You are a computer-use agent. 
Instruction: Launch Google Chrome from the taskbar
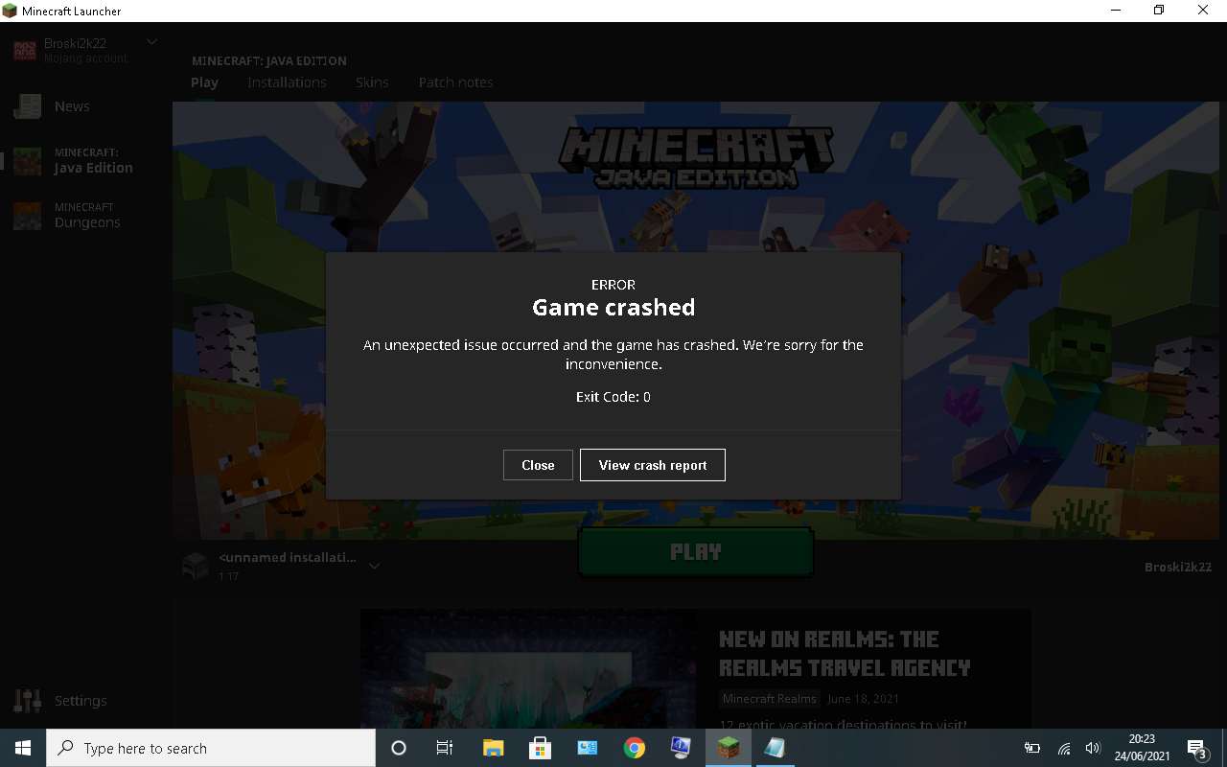pos(634,748)
